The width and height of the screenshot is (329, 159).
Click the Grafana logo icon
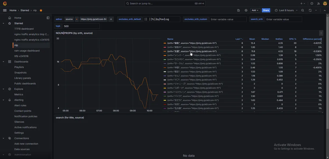(5, 4)
